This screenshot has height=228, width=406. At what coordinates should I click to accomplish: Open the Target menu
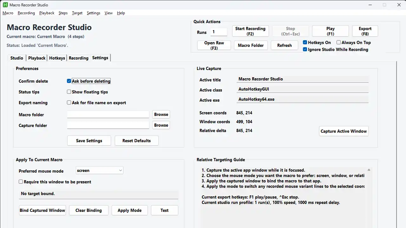[x=77, y=13]
